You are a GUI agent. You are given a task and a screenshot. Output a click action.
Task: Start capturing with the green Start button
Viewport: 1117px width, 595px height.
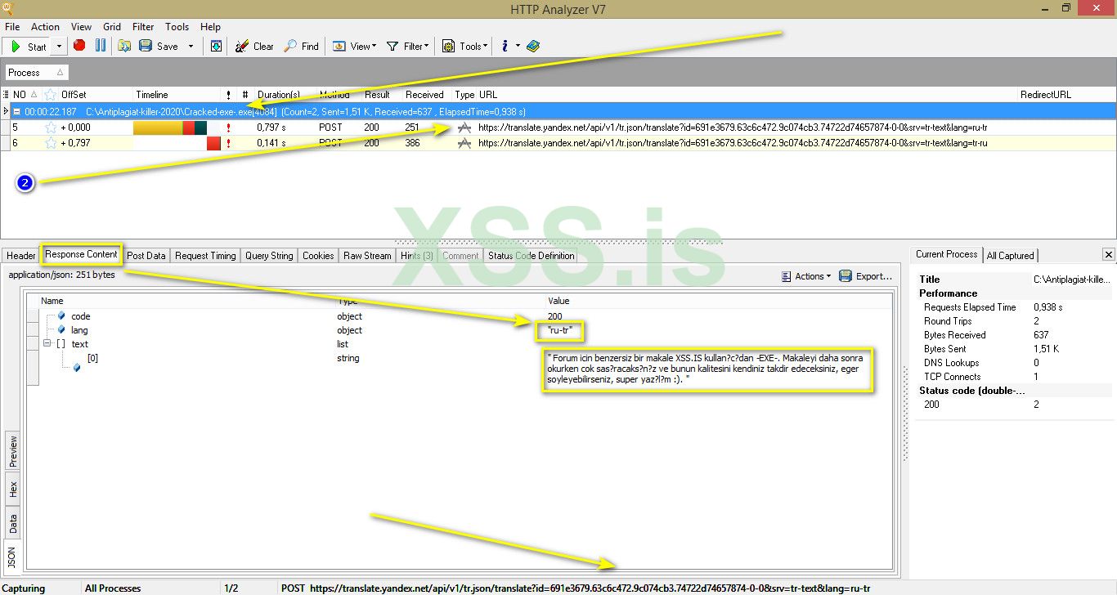[x=28, y=47]
